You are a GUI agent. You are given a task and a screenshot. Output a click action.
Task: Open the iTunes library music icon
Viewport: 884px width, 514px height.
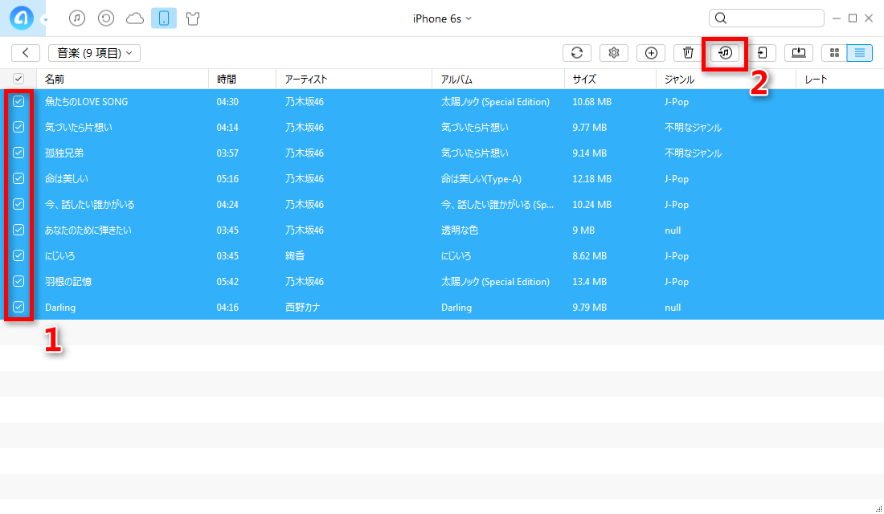point(77,18)
